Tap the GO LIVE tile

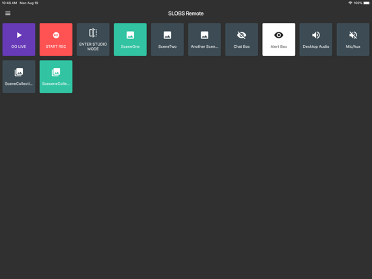point(19,39)
